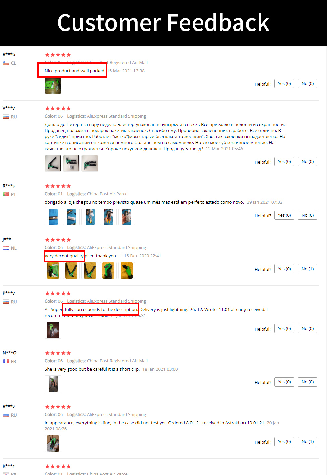
Task: Click Yes (0) on P***v's review
Action: coord(284,329)
